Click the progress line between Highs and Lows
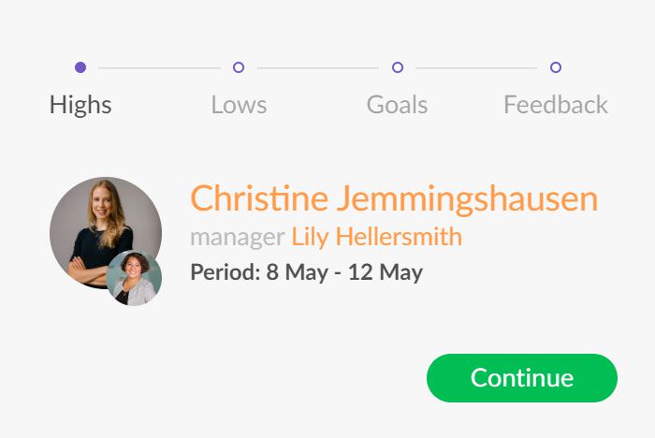The height and width of the screenshot is (438, 655). pos(160,67)
